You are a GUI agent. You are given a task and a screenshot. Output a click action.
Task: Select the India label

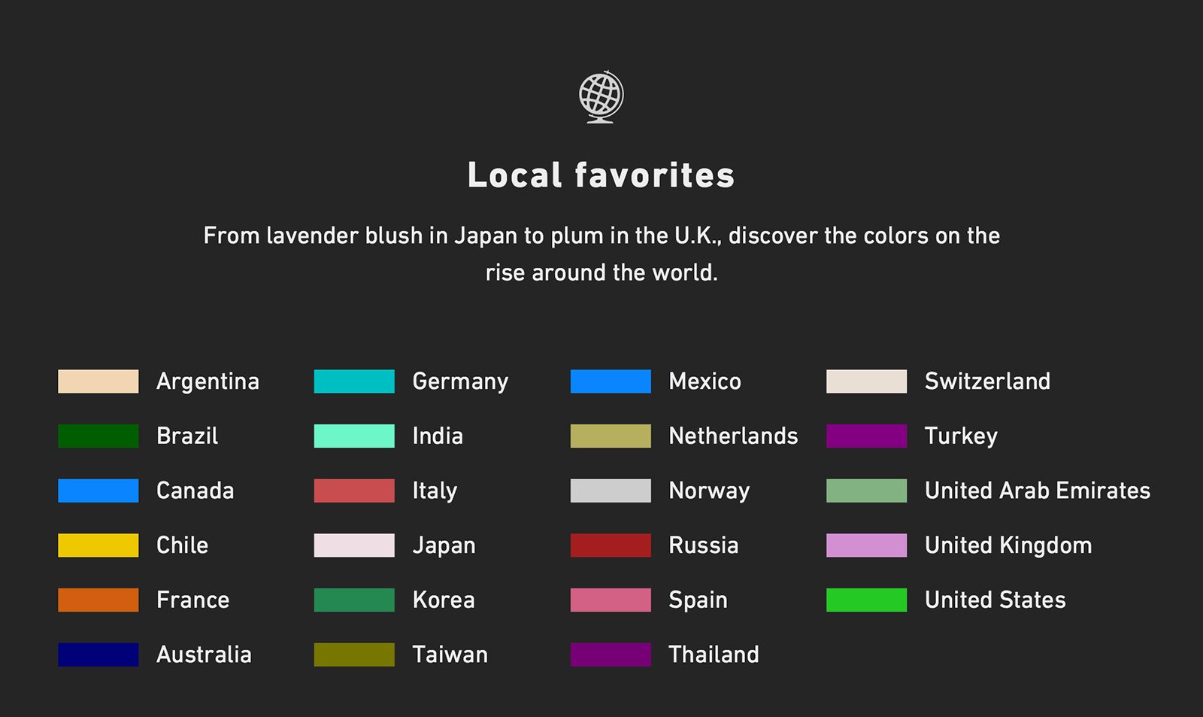click(438, 436)
